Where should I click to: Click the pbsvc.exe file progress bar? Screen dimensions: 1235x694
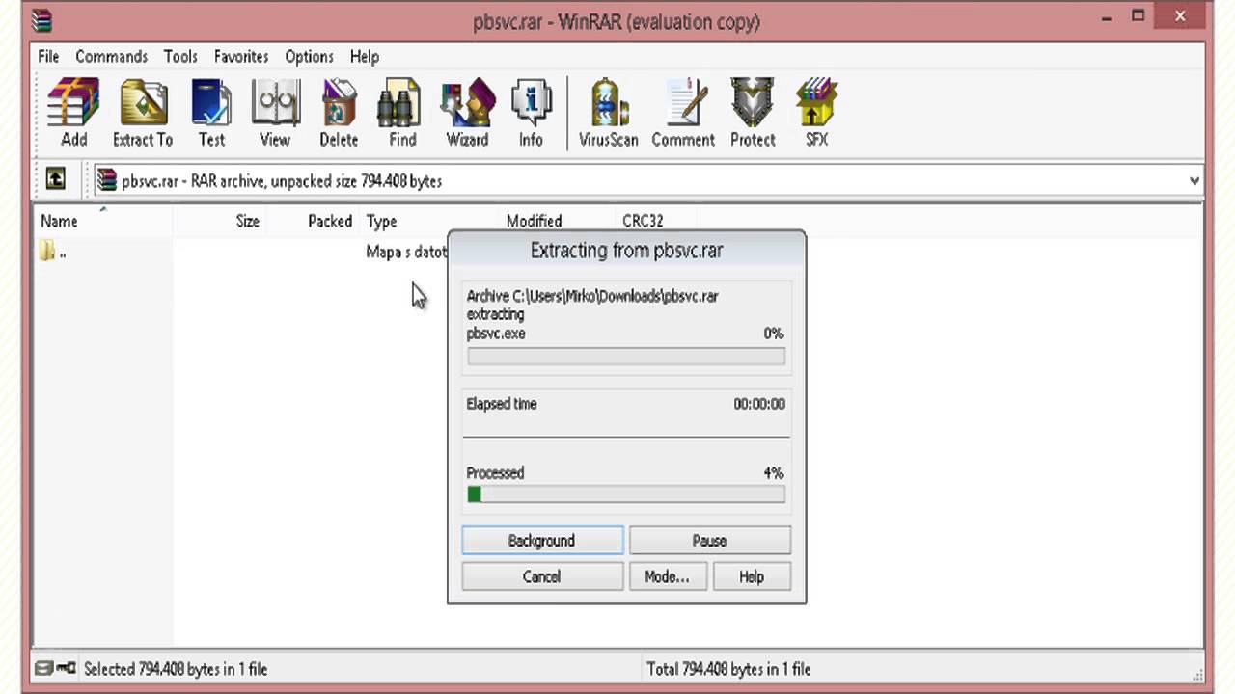[626, 356]
